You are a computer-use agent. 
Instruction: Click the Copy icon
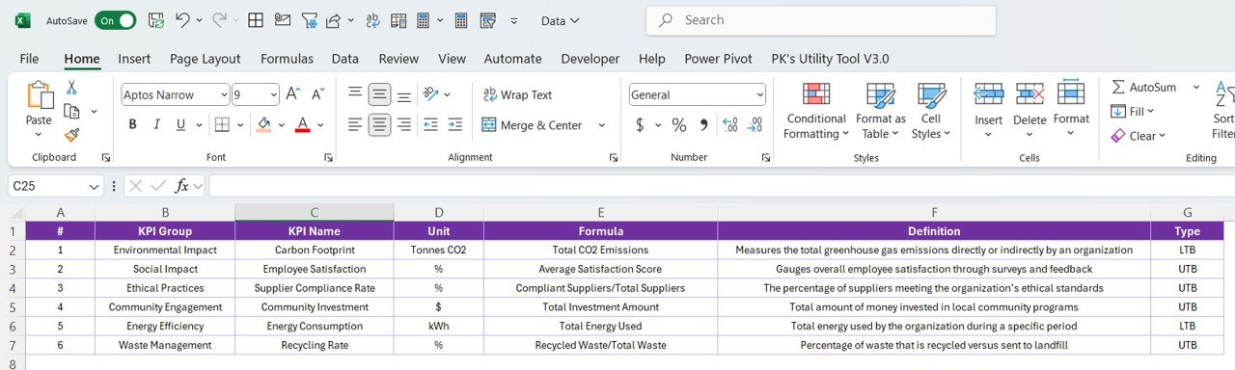[x=70, y=111]
